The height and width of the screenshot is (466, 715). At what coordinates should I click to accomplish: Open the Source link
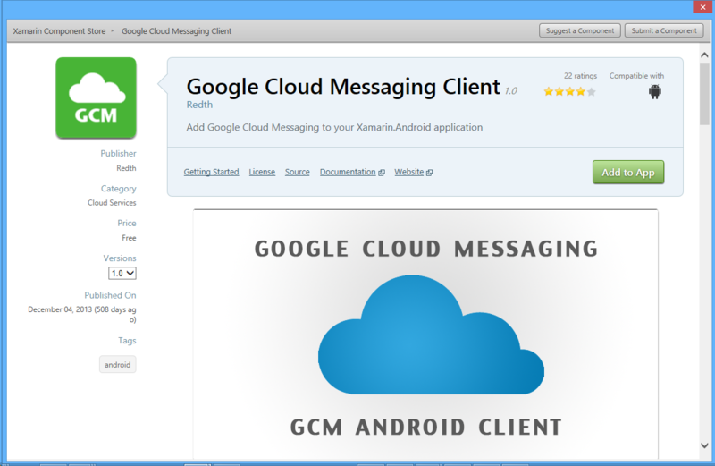click(x=298, y=172)
